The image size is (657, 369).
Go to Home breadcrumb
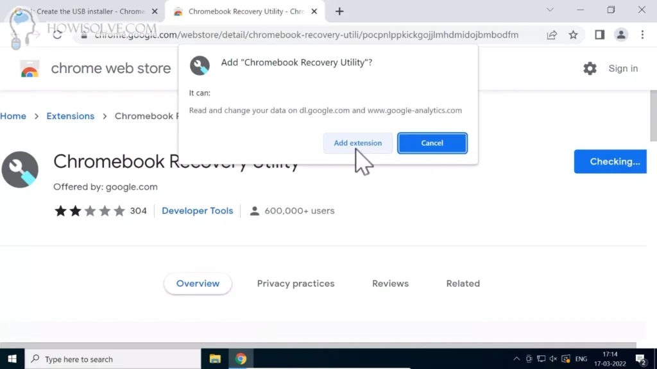[13, 116]
